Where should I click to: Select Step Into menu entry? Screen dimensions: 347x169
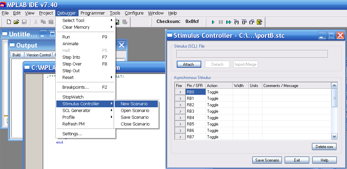click(x=85, y=57)
